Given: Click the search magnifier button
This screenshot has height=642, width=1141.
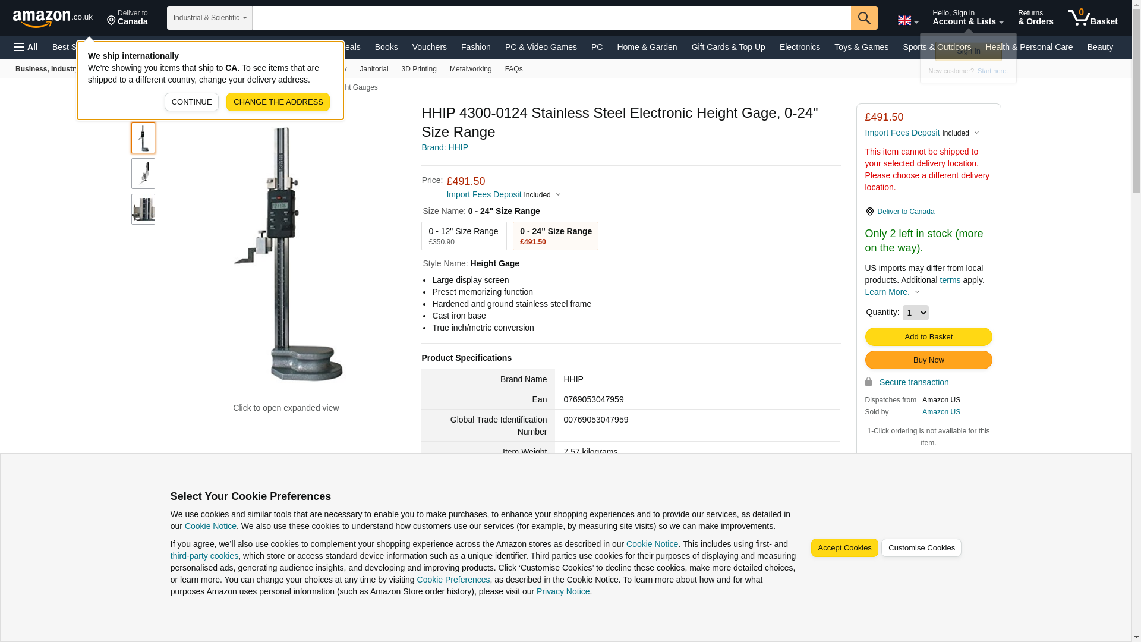Looking at the screenshot, I should tap(863, 18).
